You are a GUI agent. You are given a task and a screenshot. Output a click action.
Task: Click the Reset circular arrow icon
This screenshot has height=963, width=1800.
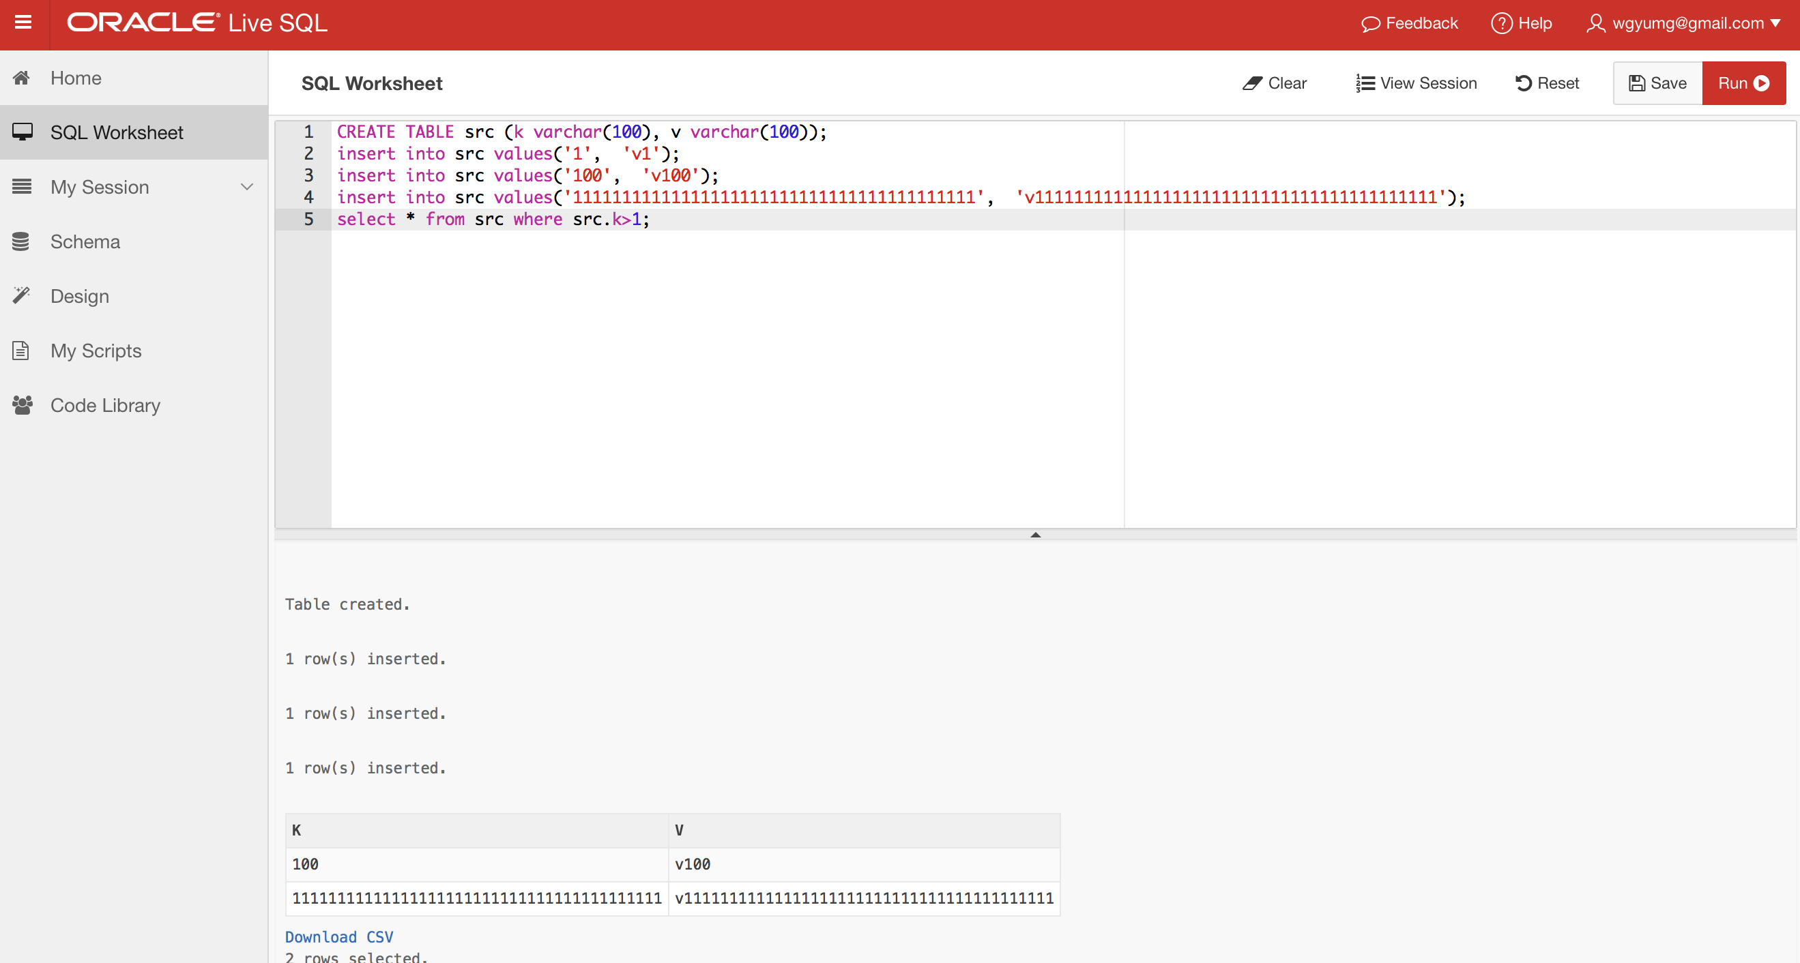pyautogui.click(x=1523, y=83)
